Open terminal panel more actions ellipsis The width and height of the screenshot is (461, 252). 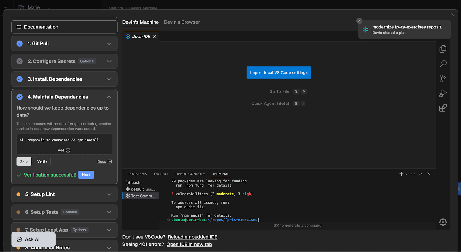point(413,174)
